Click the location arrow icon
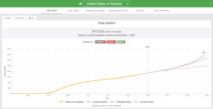213x109 pixels. click(80, 4)
